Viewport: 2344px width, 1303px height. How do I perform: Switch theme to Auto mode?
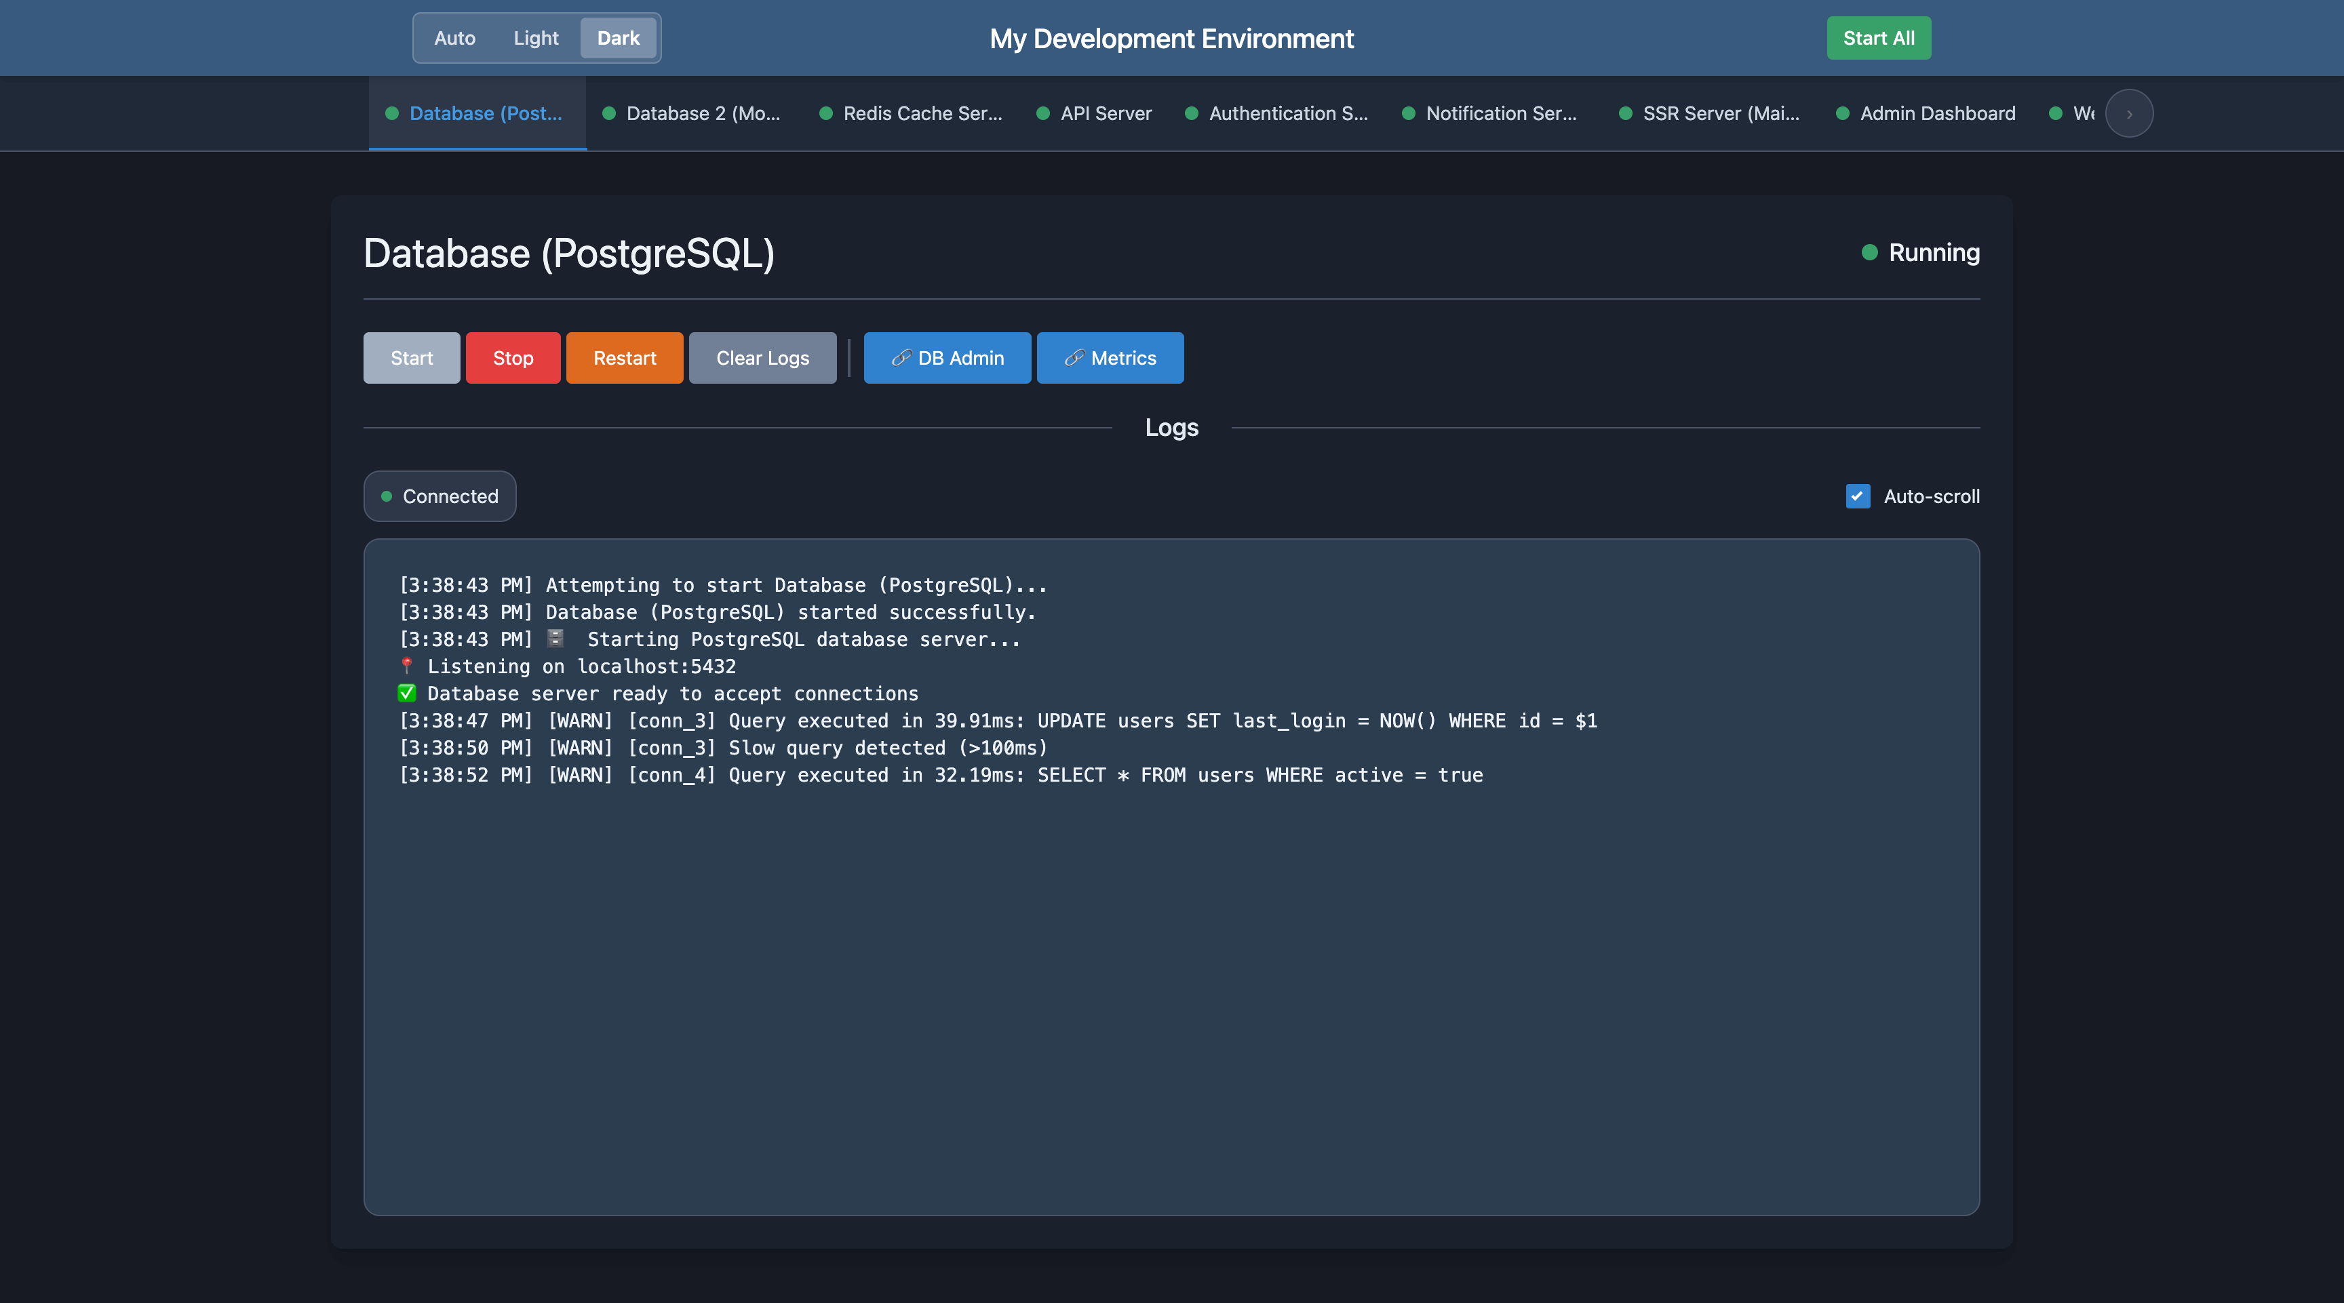[454, 38]
